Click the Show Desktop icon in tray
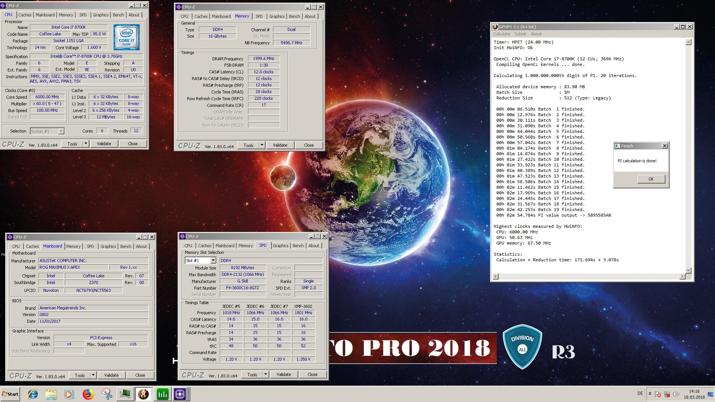 tap(711, 394)
